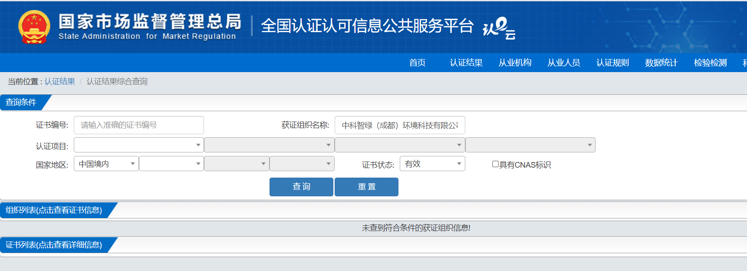Click the 重置 reset button
The width and height of the screenshot is (747, 271).
point(366,187)
